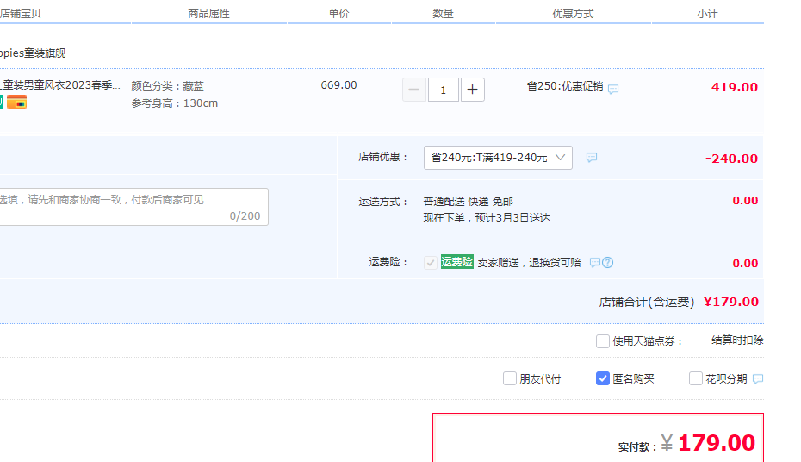801x462 pixels.
Task: Click the 颜色分类：藏蓝 attribute text
Action: 168,86
